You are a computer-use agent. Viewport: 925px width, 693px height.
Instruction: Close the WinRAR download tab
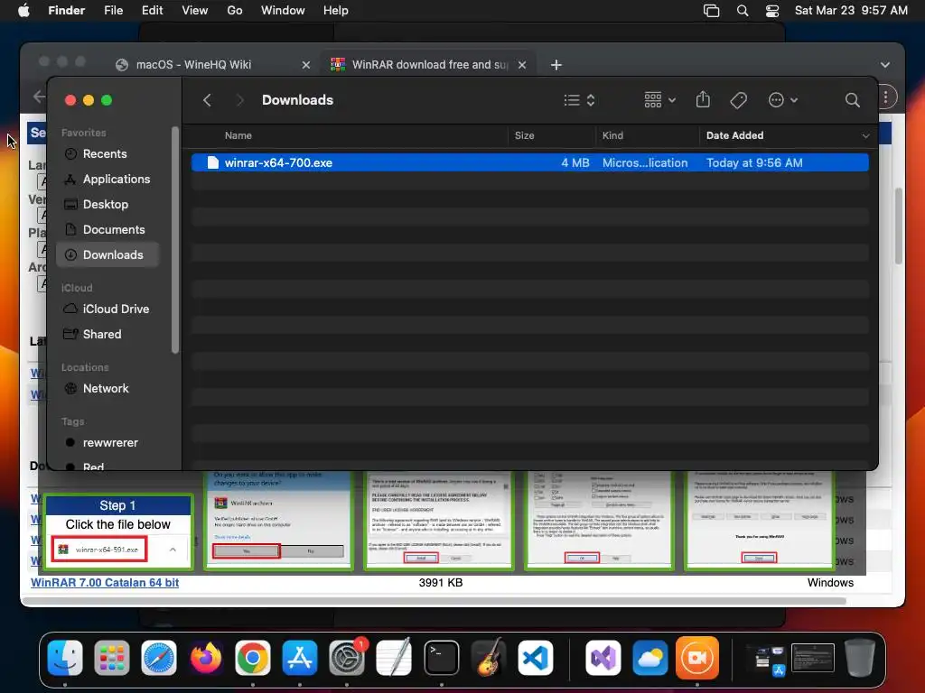click(522, 65)
